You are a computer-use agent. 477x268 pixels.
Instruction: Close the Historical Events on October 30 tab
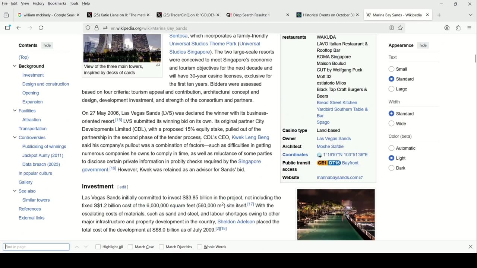(x=357, y=15)
